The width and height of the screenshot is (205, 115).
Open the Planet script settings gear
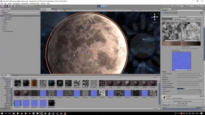[203, 13]
